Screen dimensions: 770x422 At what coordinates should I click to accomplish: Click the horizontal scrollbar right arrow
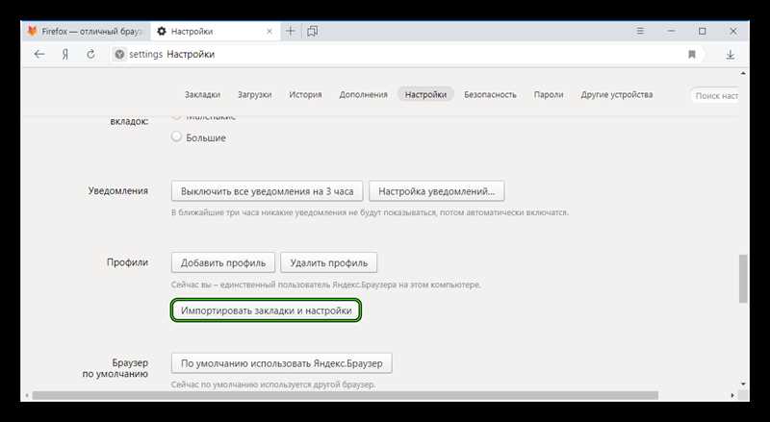732,395
